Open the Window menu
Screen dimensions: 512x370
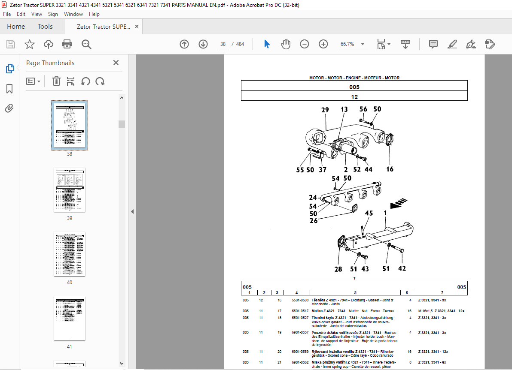[x=73, y=14]
